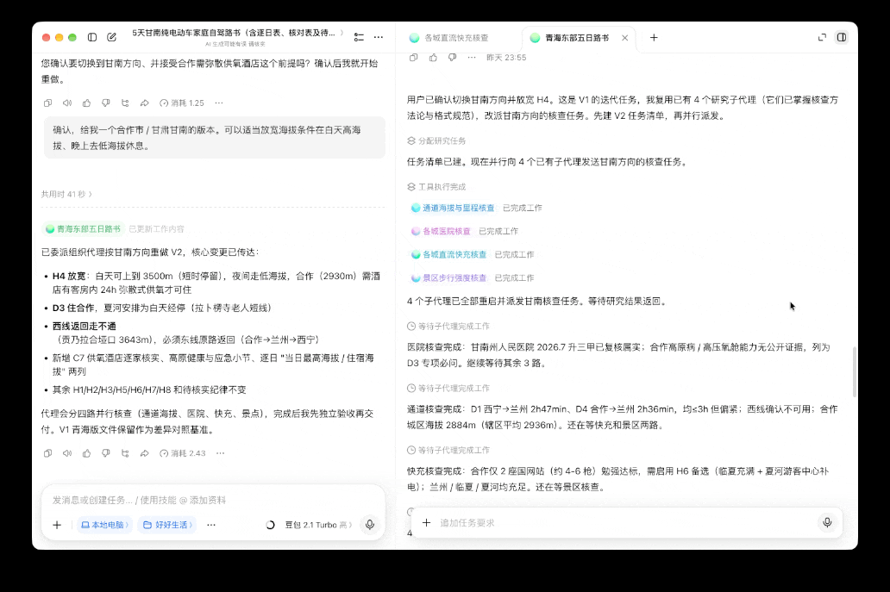Stop generation via the spinner icon
This screenshot has width=890, height=592.
pos(270,525)
